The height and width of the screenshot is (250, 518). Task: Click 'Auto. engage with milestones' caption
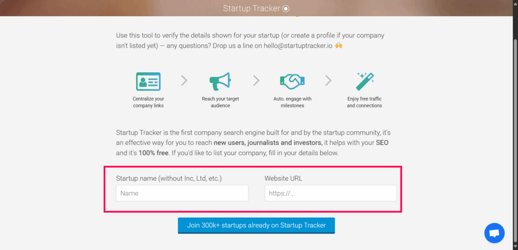292,102
